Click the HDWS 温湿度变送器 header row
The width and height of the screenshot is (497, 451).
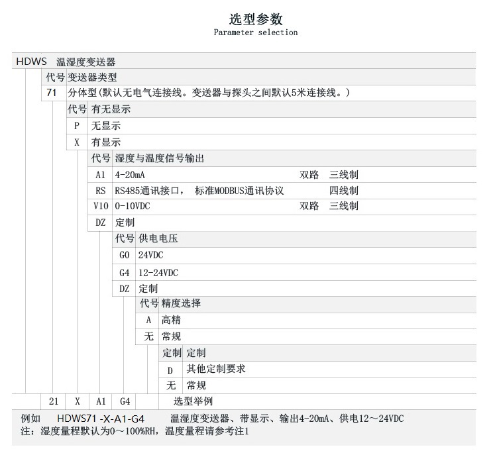[244, 61]
